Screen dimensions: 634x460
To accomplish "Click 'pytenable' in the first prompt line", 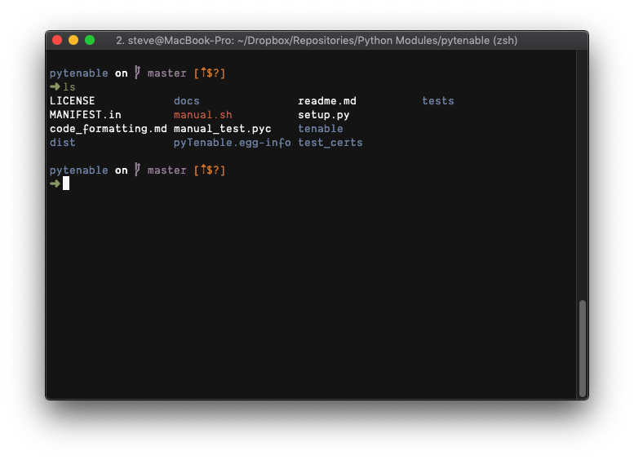I will 79,73.
